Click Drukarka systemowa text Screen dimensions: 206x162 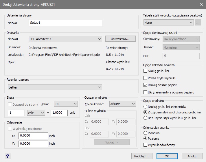[43, 48]
